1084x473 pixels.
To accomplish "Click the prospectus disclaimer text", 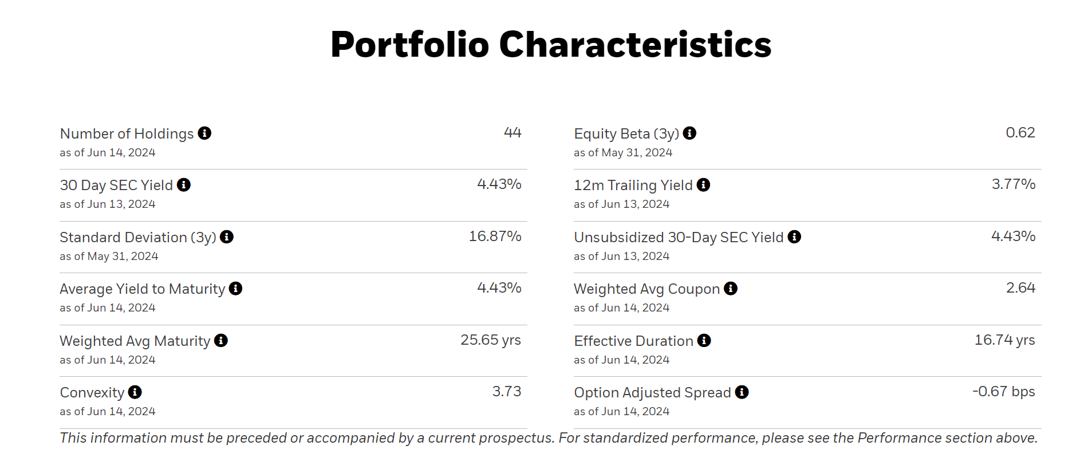I will point(549,438).
